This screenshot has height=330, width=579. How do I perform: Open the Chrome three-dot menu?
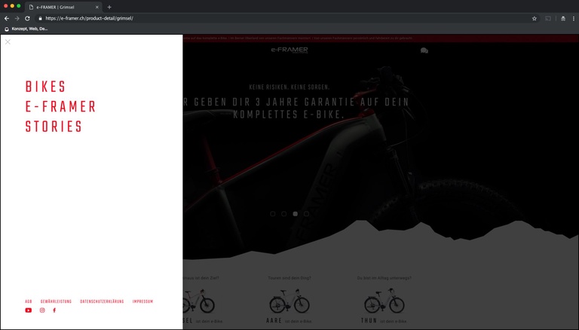[x=574, y=18]
